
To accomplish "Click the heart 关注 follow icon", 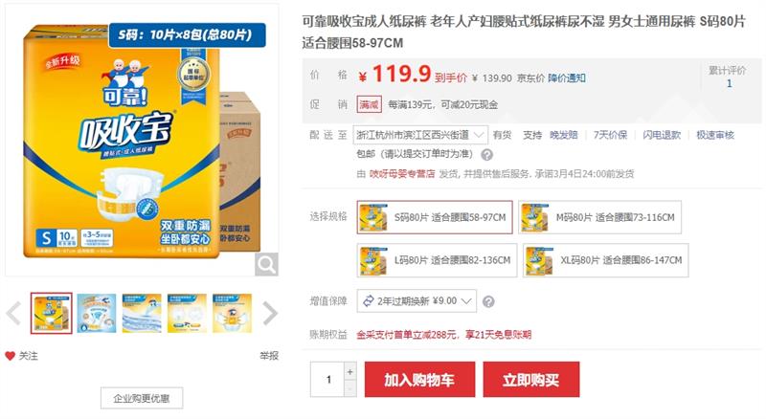I will pyautogui.click(x=11, y=356).
